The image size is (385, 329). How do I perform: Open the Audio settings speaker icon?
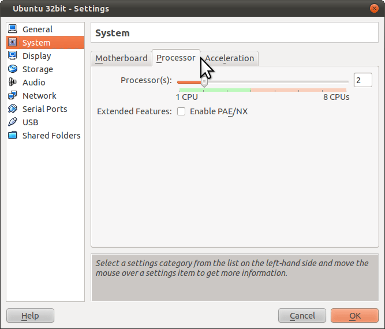13,82
